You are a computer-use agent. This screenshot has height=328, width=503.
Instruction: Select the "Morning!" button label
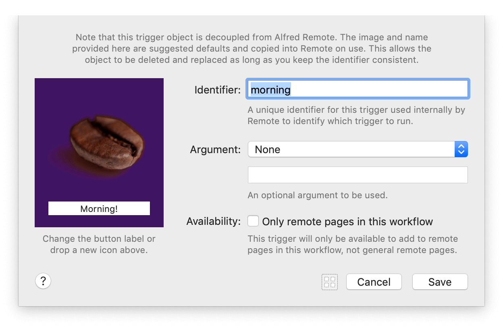[98, 208]
